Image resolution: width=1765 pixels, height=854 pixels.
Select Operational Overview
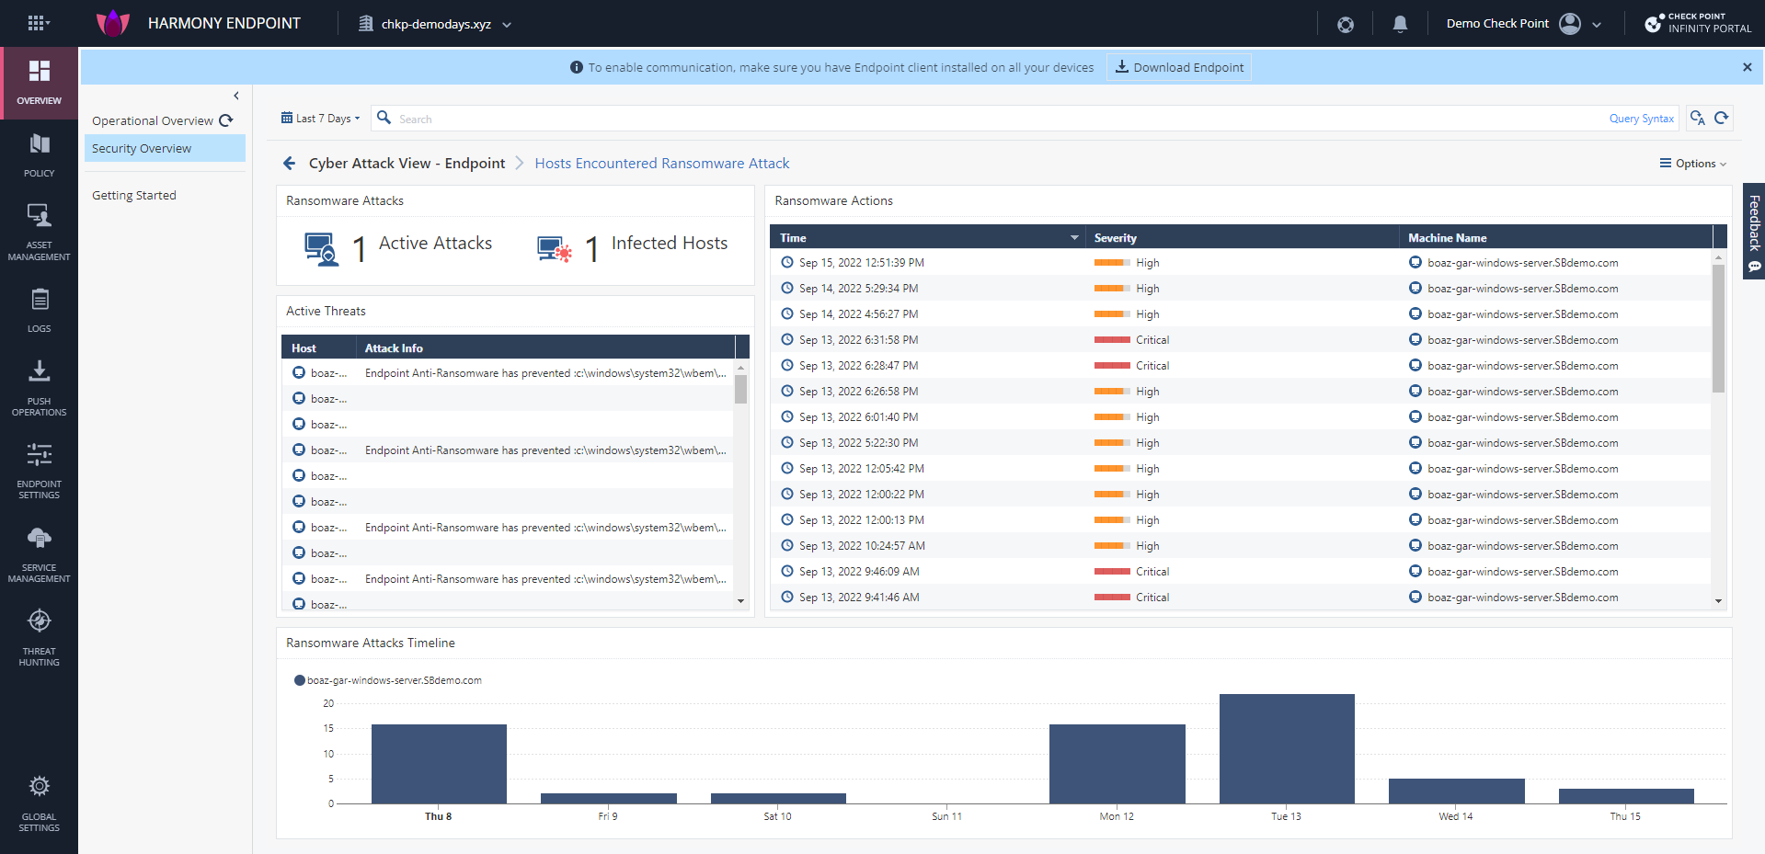pyautogui.click(x=153, y=120)
